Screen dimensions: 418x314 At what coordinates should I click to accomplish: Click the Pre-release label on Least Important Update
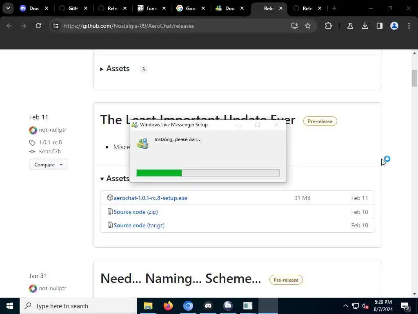pyautogui.click(x=320, y=121)
